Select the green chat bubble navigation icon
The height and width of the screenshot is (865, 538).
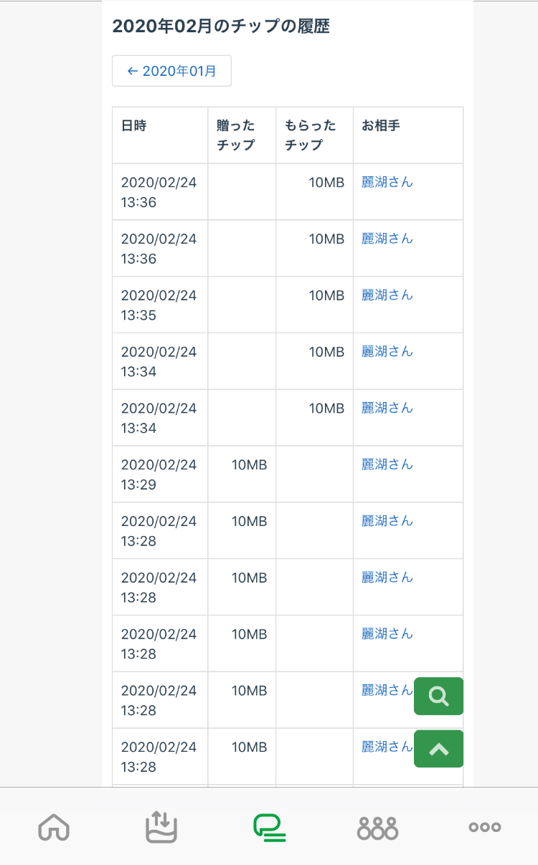269,827
